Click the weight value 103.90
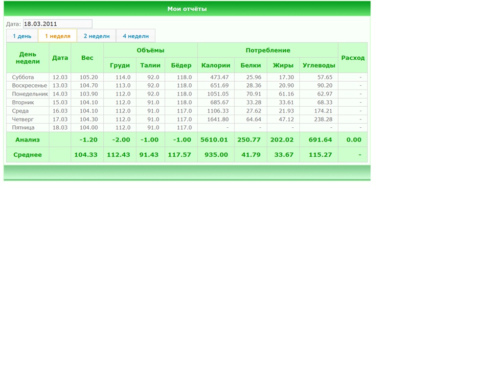501x376 pixels. tap(89, 94)
